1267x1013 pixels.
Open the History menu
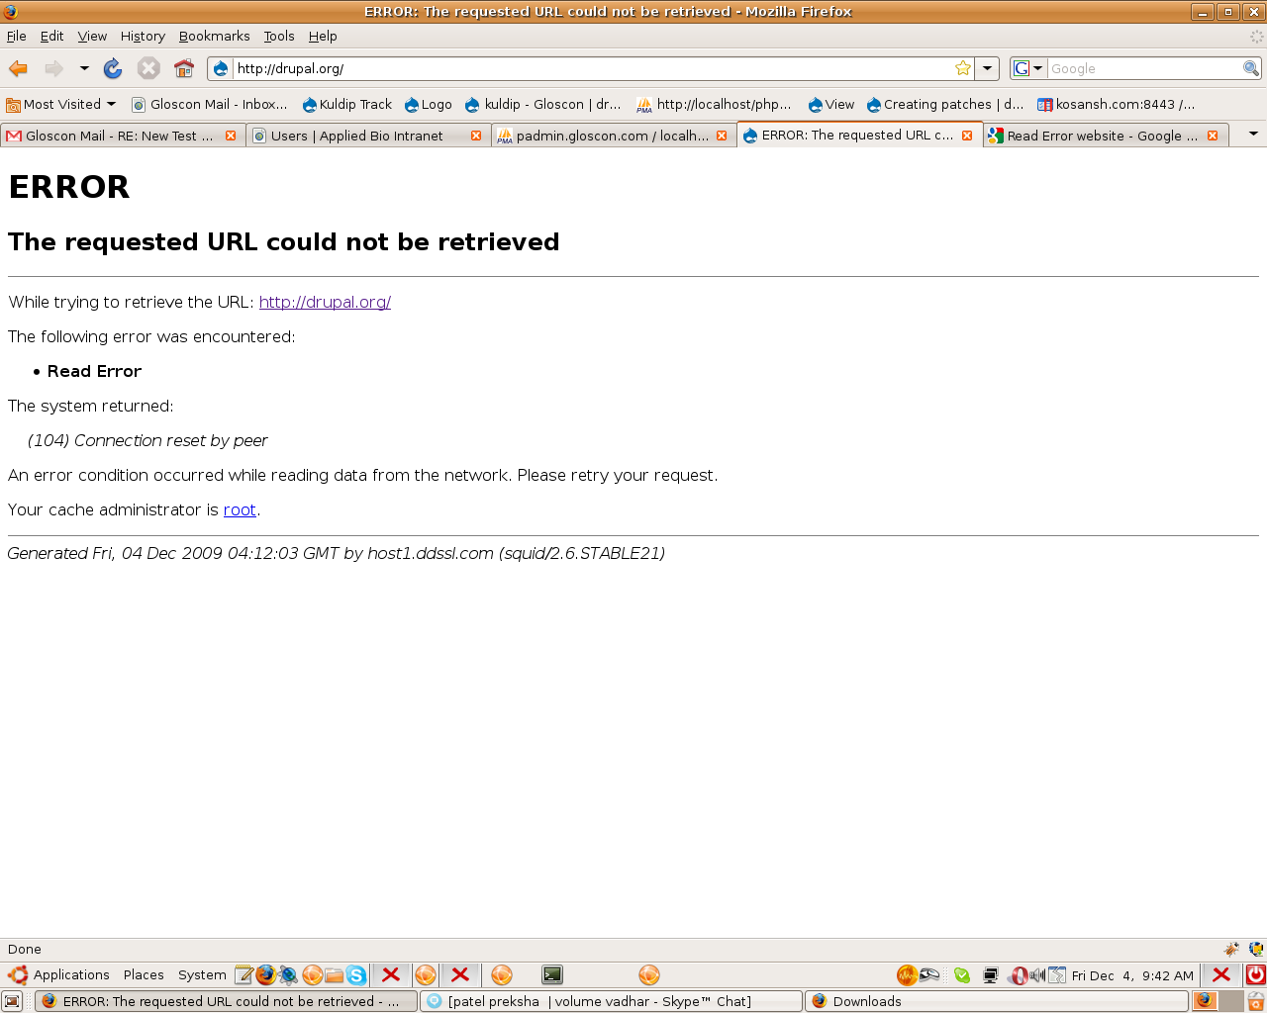143,36
